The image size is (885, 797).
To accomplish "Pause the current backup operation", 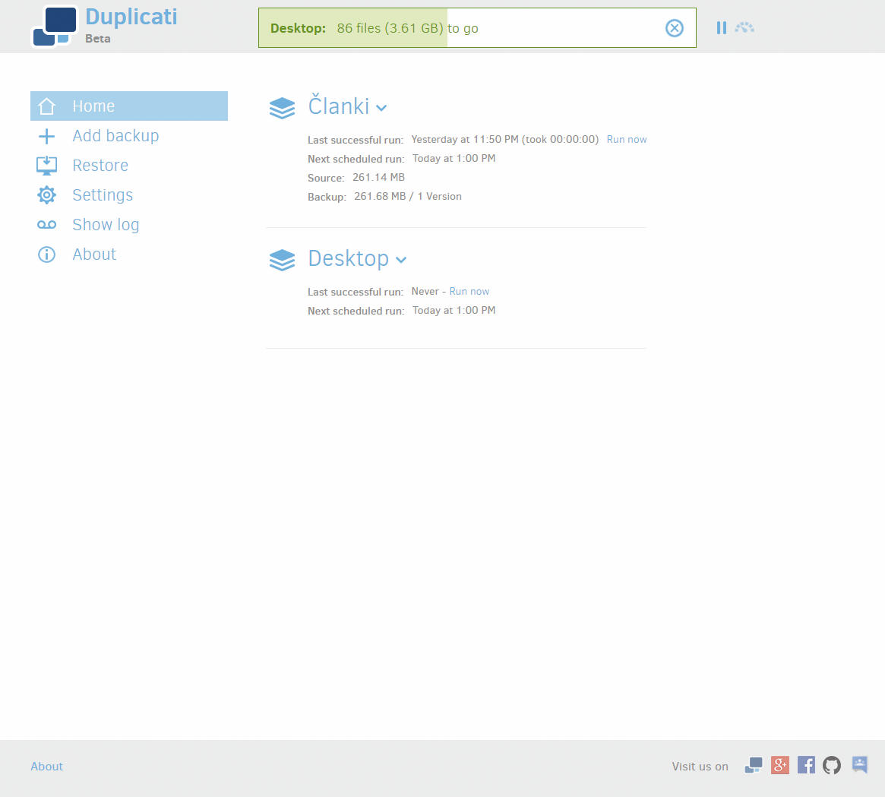I will 721,27.
